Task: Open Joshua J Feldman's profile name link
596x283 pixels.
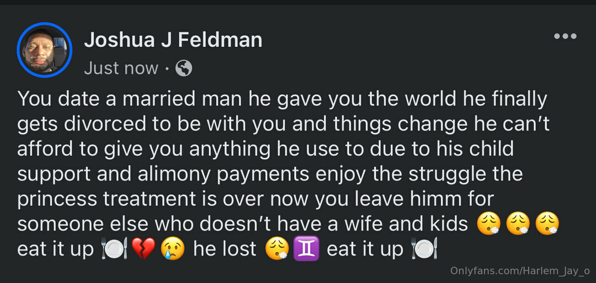Action: (173, 40)
